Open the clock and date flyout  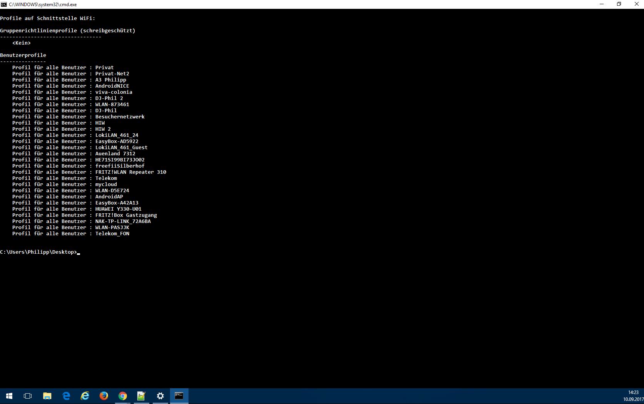633,396
